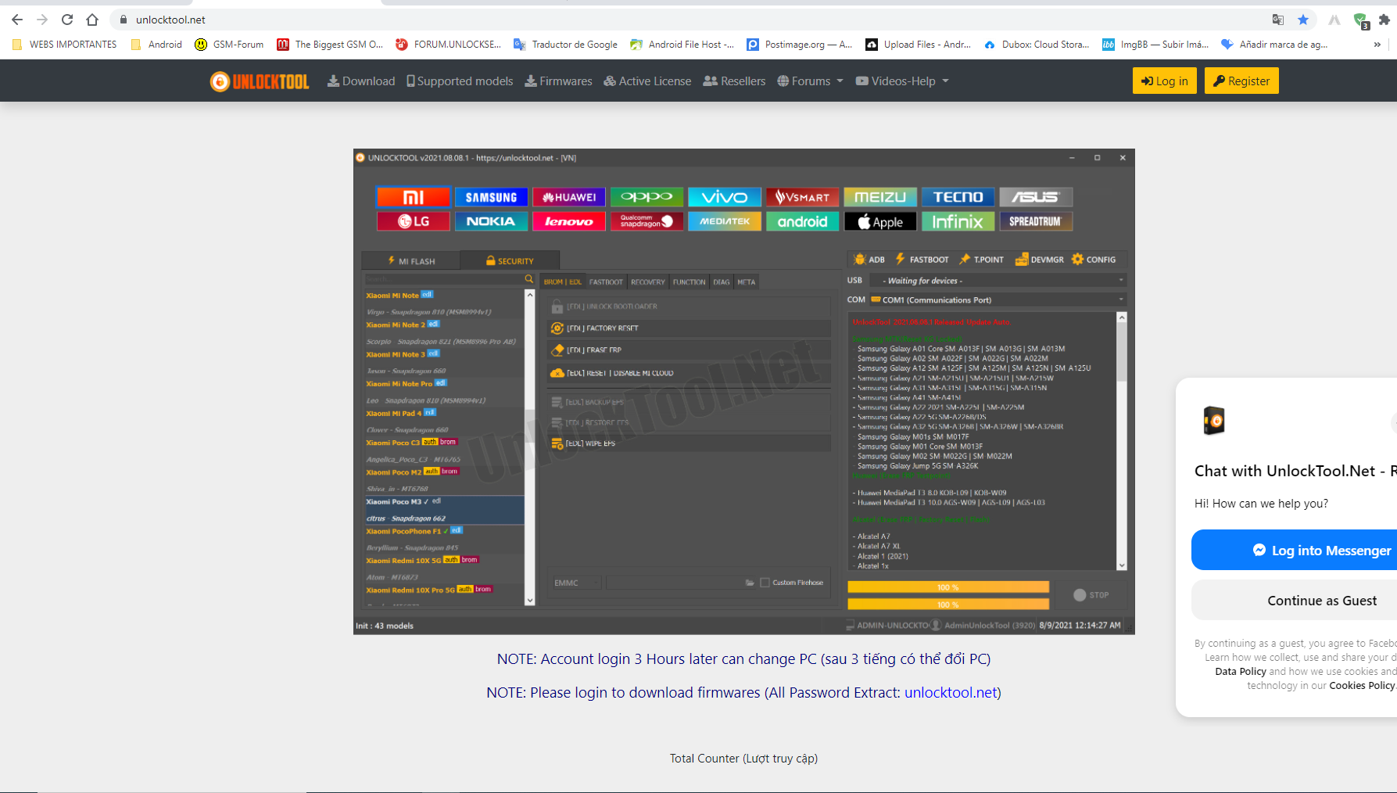Go back to the previous page

coord(17,20)
